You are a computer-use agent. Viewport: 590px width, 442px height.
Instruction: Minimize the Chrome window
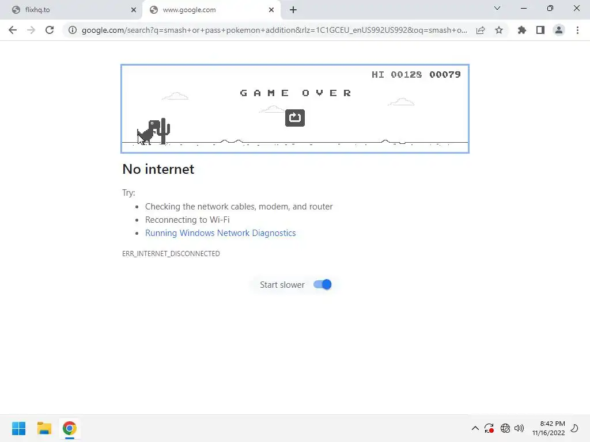523,8
